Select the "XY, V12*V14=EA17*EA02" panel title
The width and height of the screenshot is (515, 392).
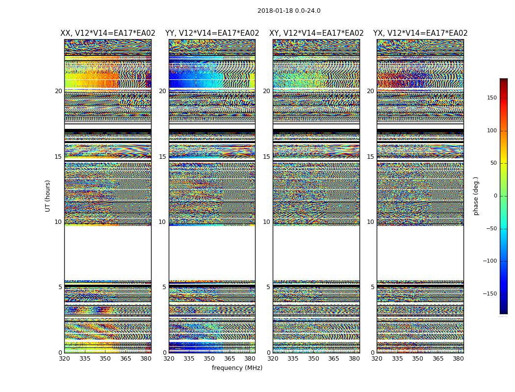316,33
